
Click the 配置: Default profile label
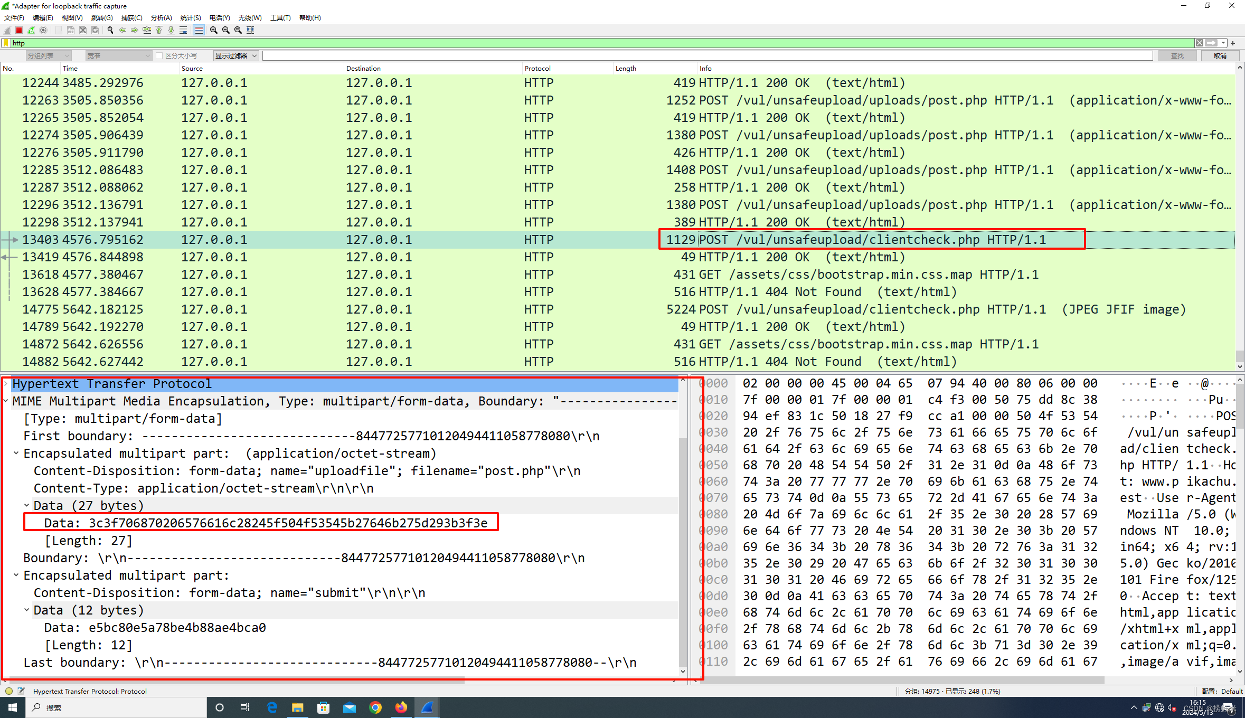[1222, 691]
